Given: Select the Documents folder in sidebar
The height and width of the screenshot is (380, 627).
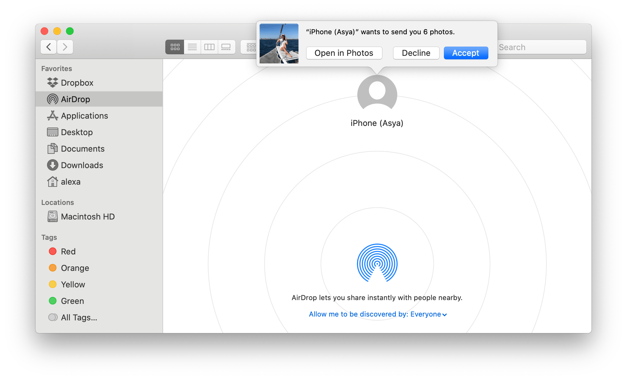Looking at the screenshot, I should click(x=83, y=148).
